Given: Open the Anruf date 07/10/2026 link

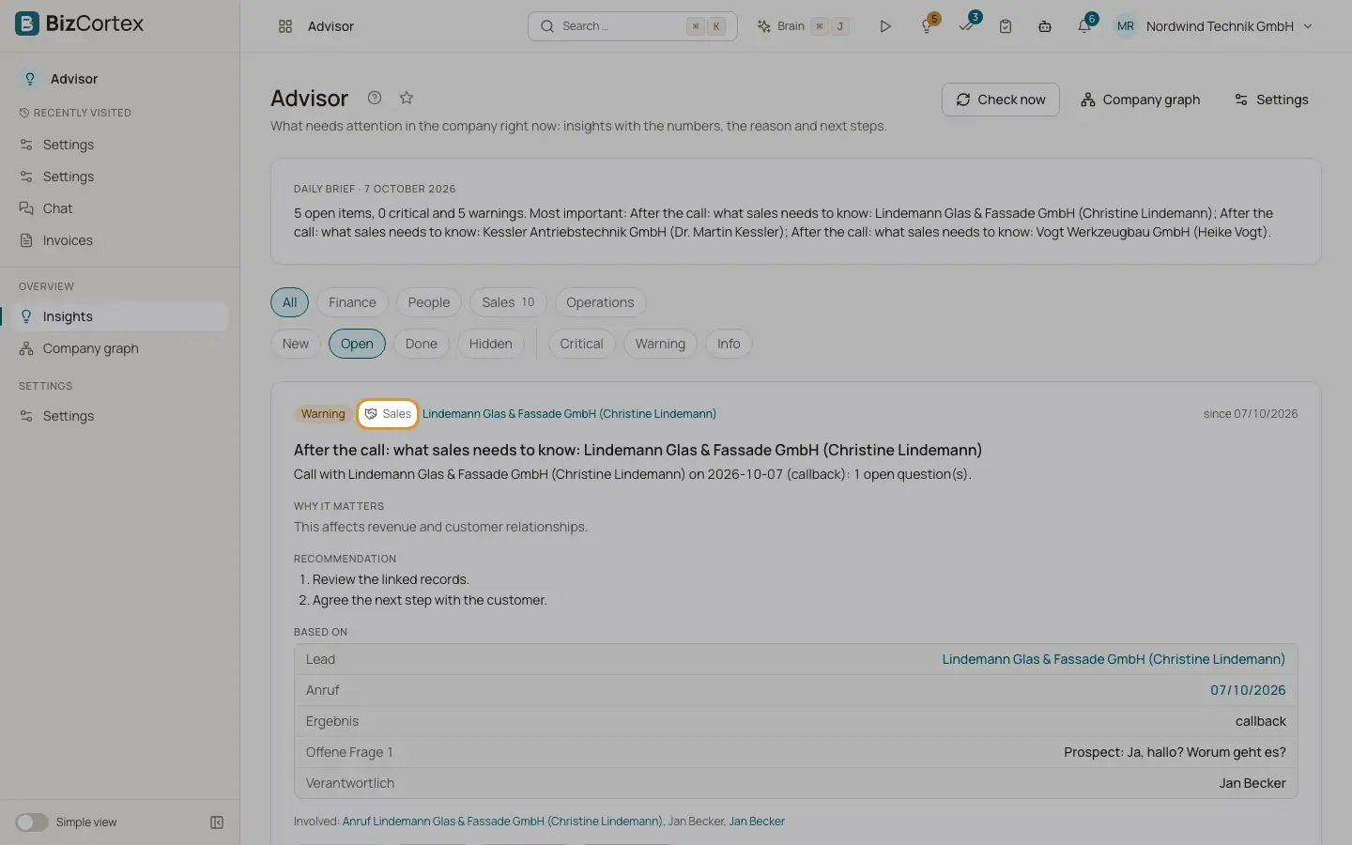Looking at the screenshot, I should 1248,690.
